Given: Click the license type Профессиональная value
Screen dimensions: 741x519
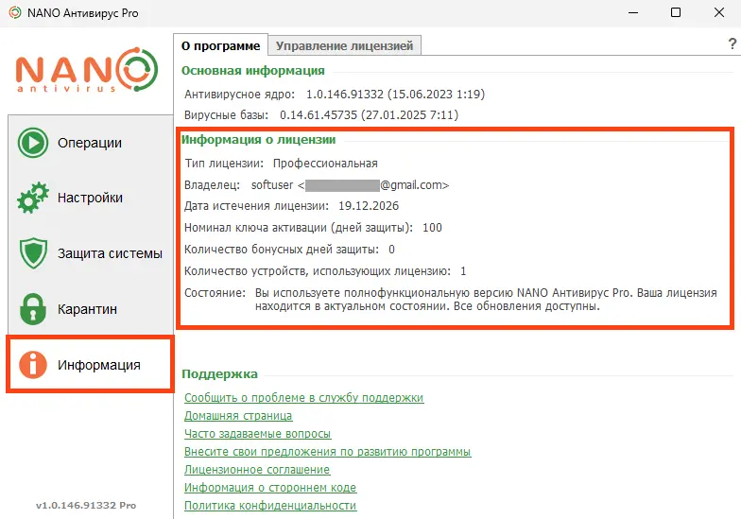Looking at the screenshot, I should click(x=325, y=164).
